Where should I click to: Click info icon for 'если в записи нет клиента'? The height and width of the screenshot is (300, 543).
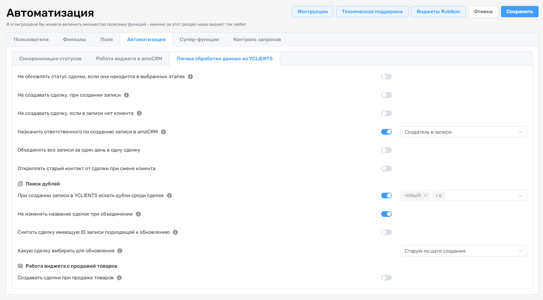point(139,113)
